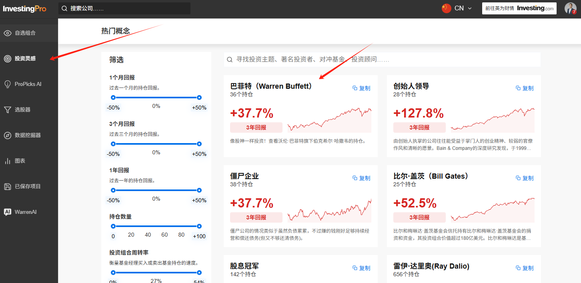Click left handle of 1年回报 slider
The height and width of the screenshot is (283, 581).
pos(113,190)
